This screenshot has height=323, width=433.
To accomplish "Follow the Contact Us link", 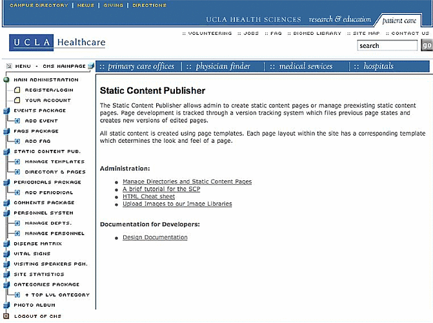I will click(x=410, y=34).
